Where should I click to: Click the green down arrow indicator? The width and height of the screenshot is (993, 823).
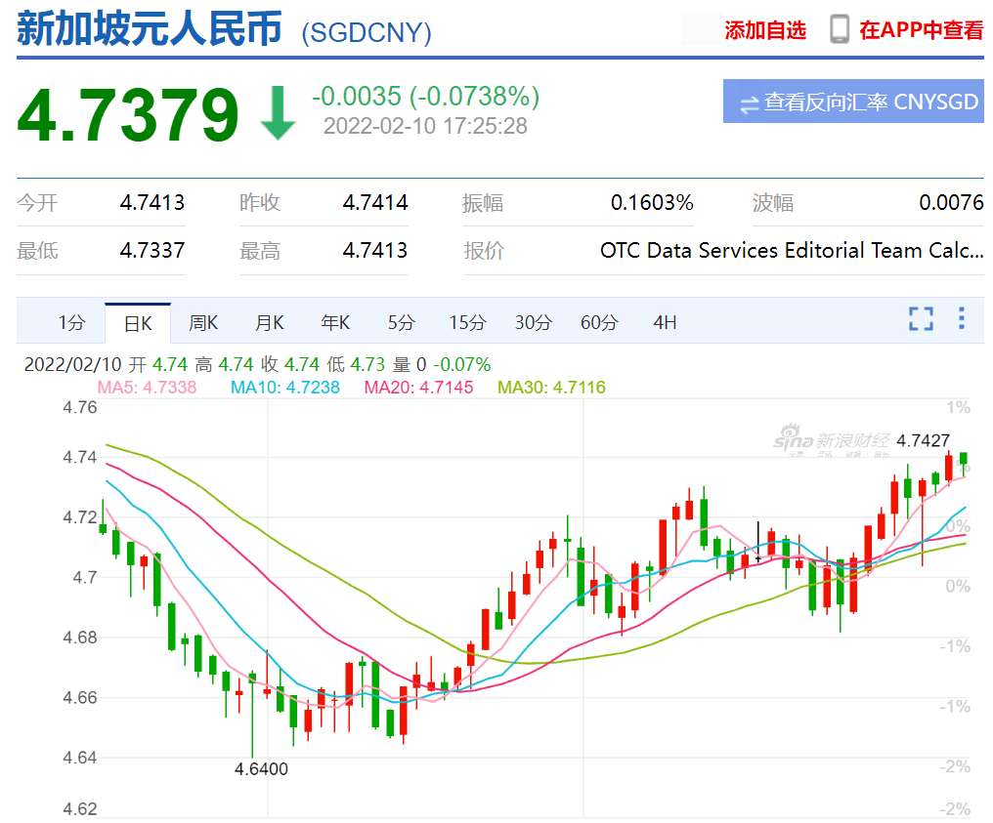(x=278, y=112)
